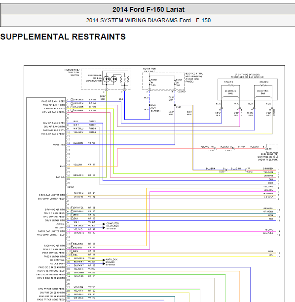Click 'SHORTING BAR' under Stage 2

(x=263, y=92)
